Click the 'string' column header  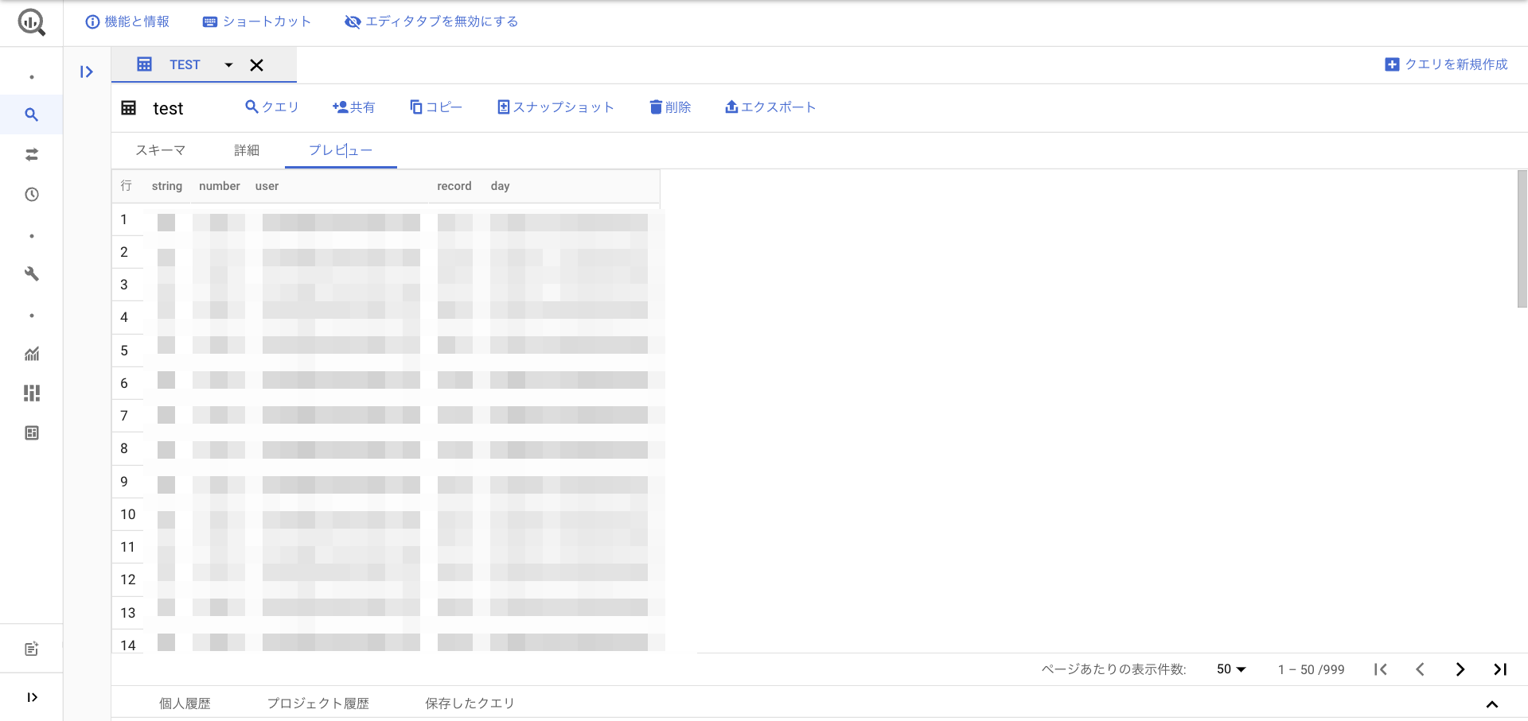point(167,186)
